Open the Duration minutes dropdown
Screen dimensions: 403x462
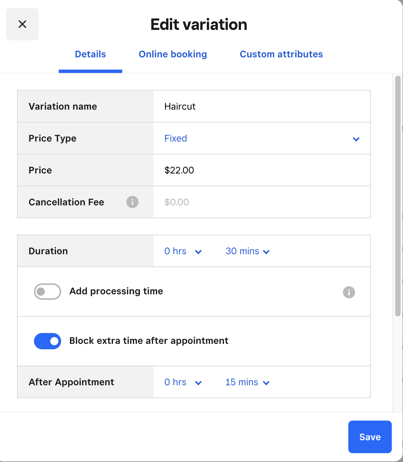click(247, 251)
